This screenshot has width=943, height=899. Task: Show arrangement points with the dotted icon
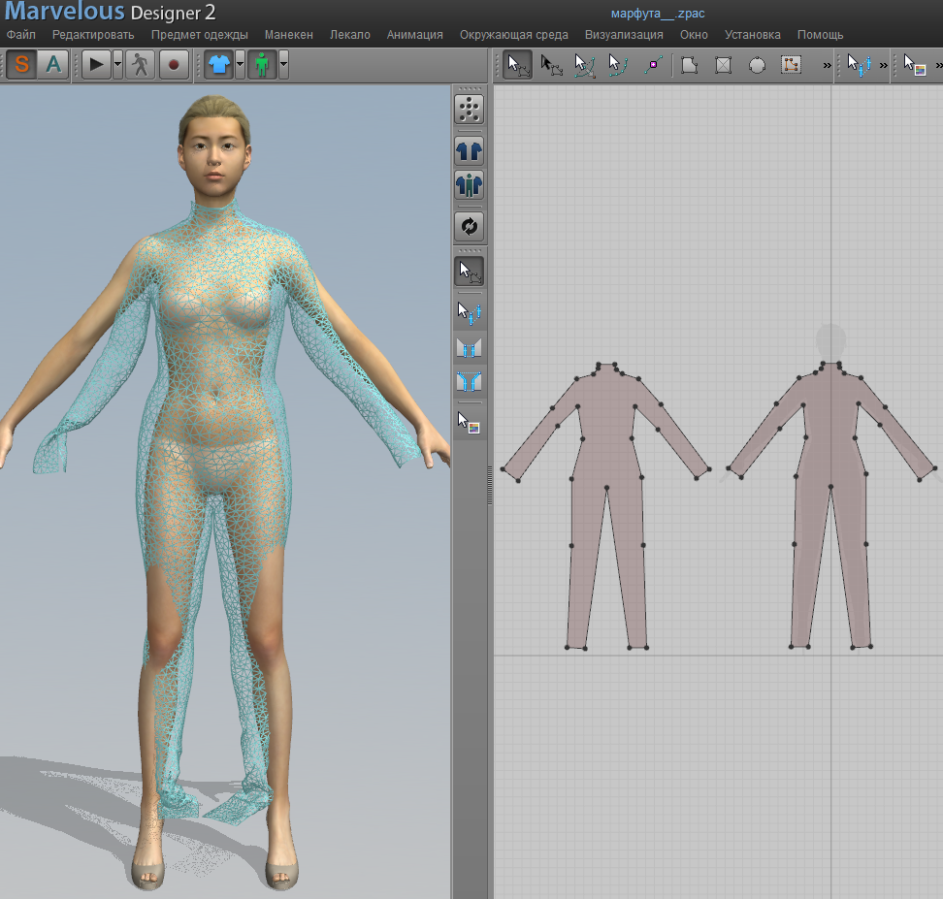coord(470,109)
